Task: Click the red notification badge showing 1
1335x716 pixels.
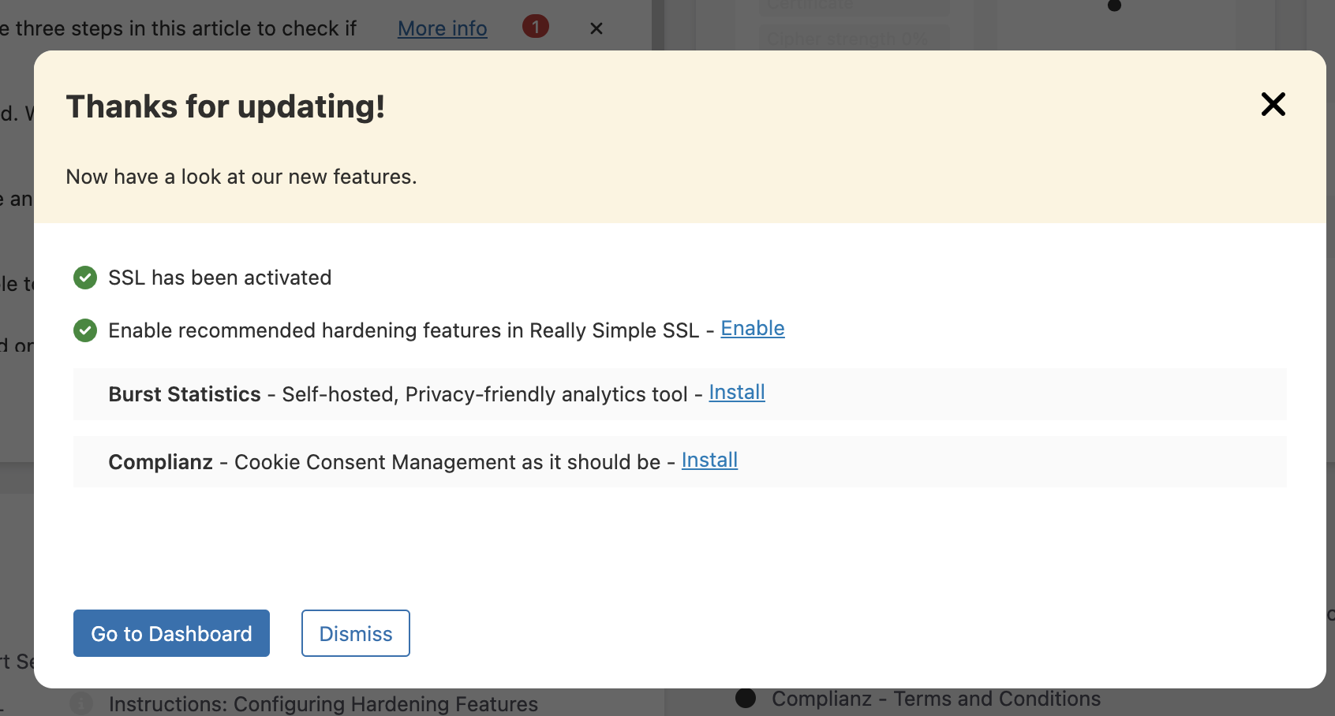Action: point(536,26)
